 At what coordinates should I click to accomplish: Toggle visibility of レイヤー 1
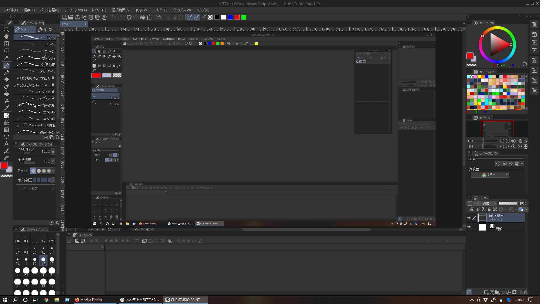tap(469, 218)
